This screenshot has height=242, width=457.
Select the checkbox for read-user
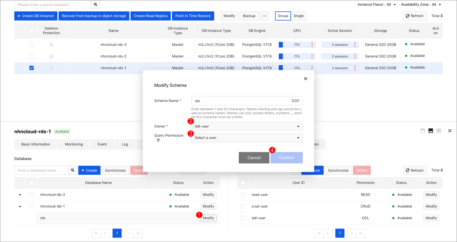(x=243, y=195)
